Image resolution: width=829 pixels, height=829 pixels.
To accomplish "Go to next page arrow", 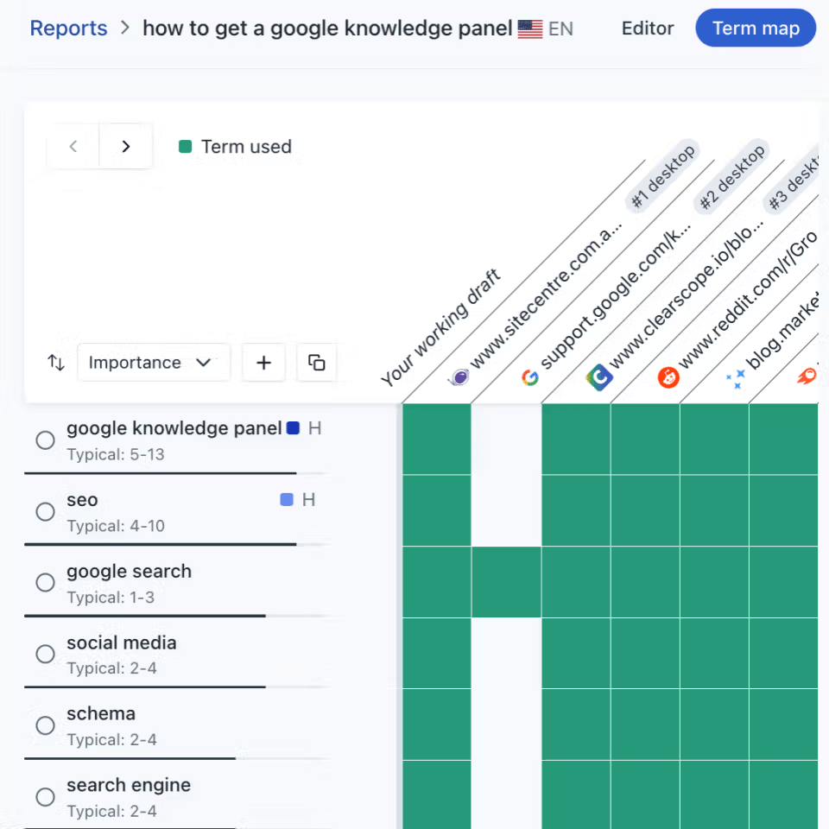I will [x=126, y=147].
